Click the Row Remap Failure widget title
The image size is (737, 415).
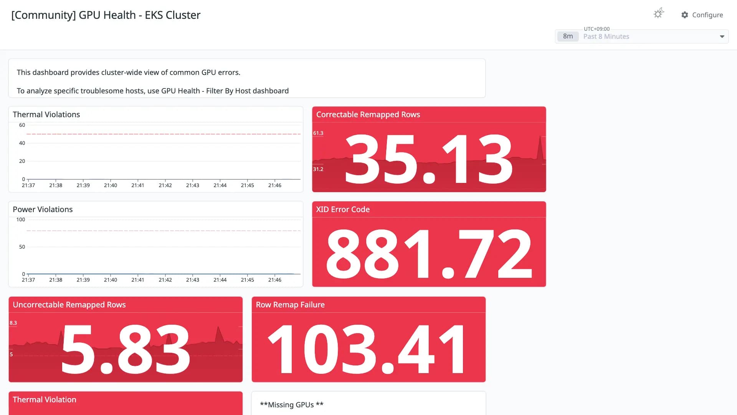pos(290,305)
